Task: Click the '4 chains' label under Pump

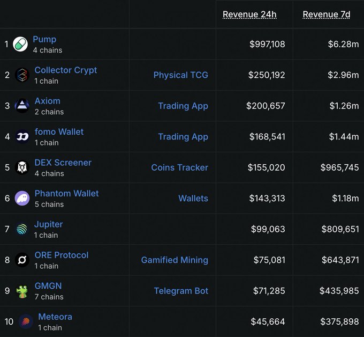Action: point(47,50)
